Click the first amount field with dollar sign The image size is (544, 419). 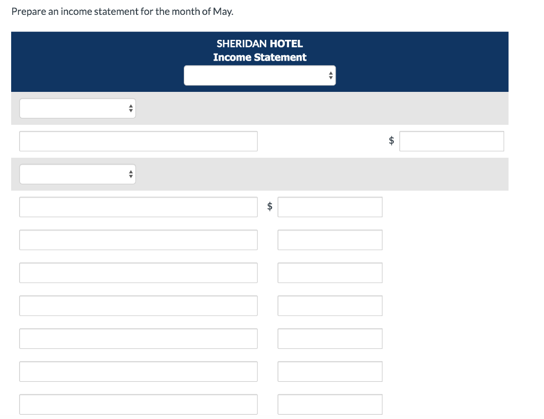coord(330,207)
